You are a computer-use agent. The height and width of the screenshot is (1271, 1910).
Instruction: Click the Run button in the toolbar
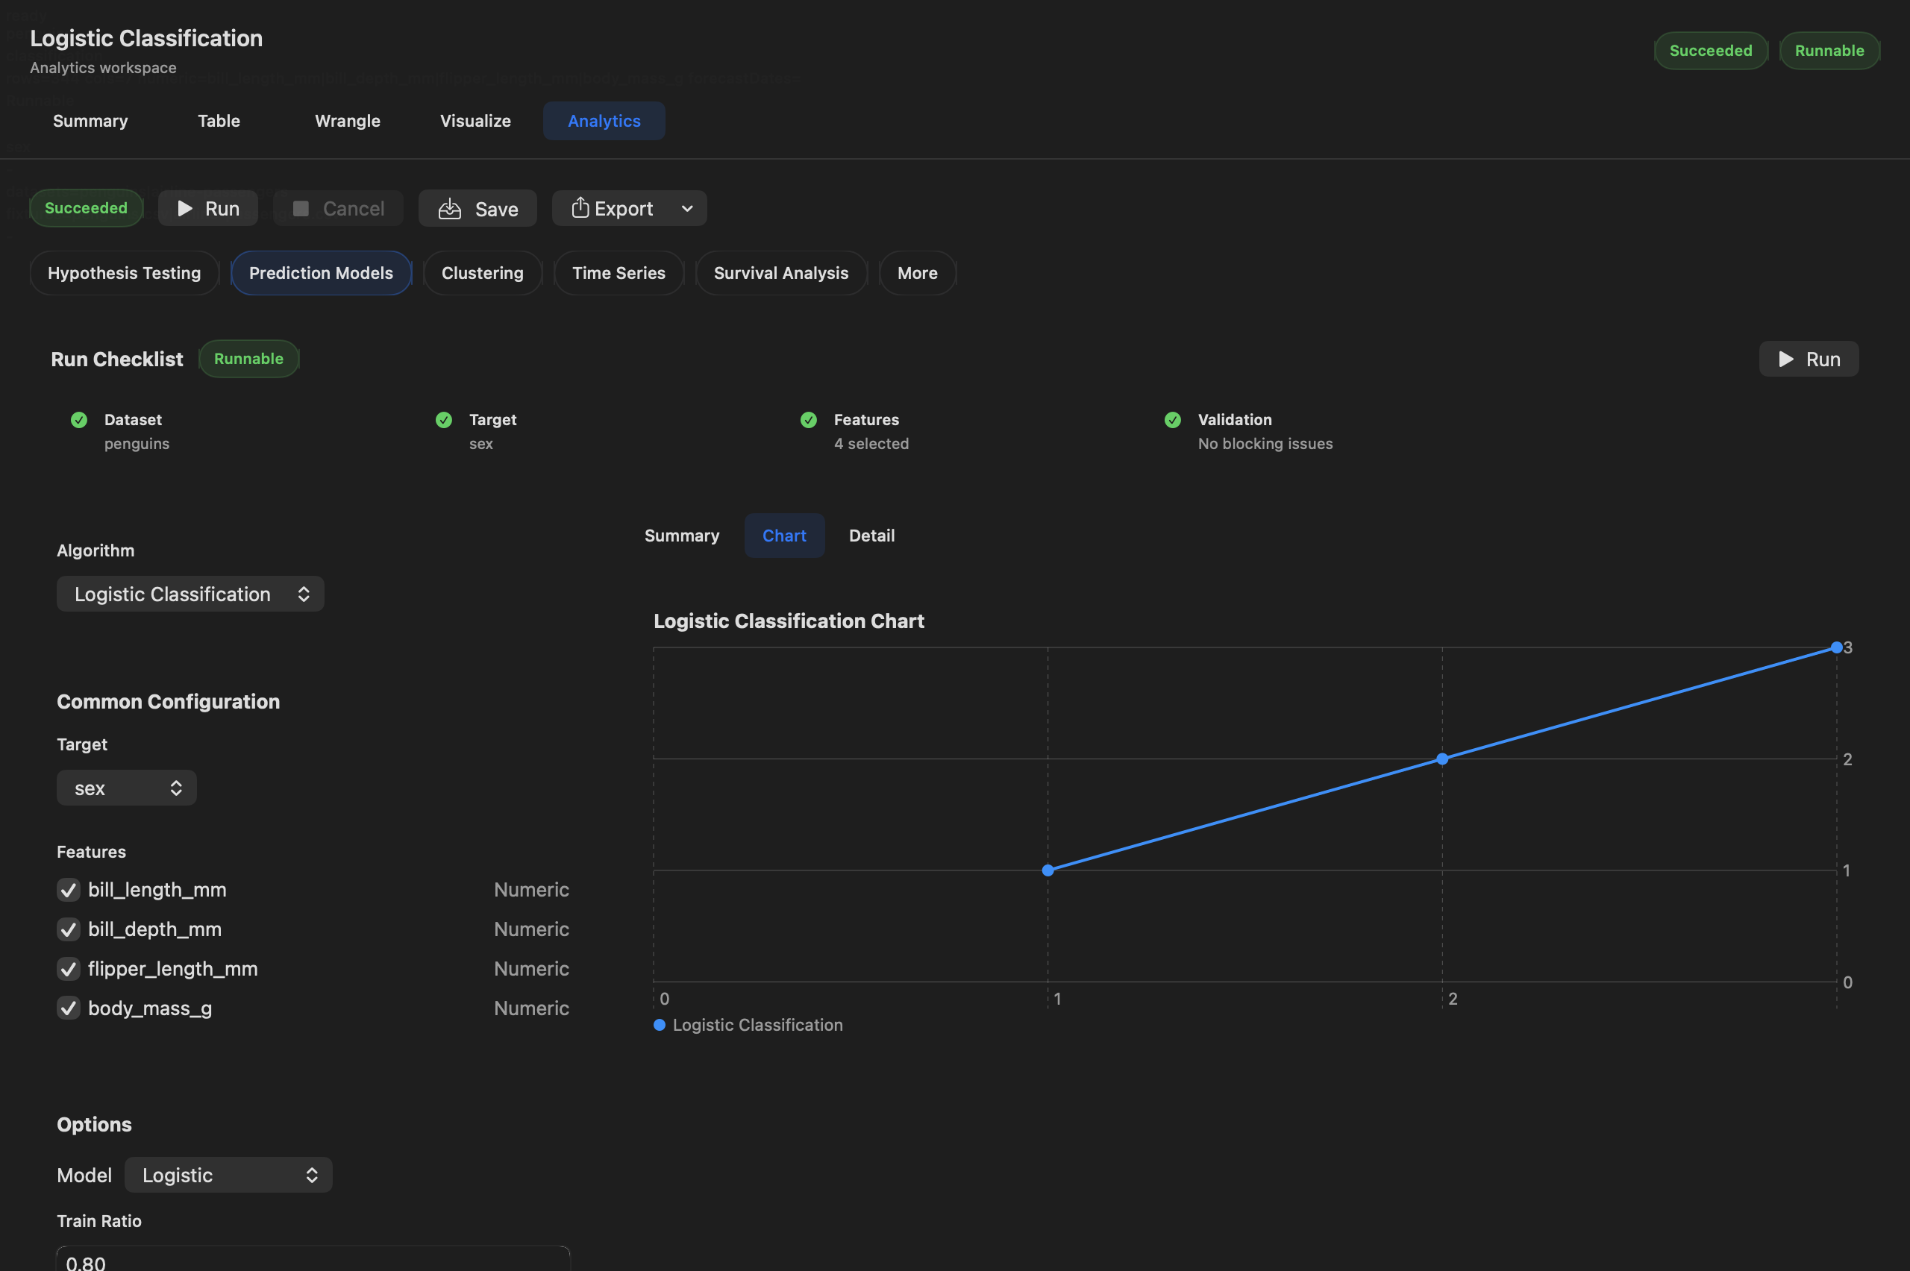click(x=207, y=208)
